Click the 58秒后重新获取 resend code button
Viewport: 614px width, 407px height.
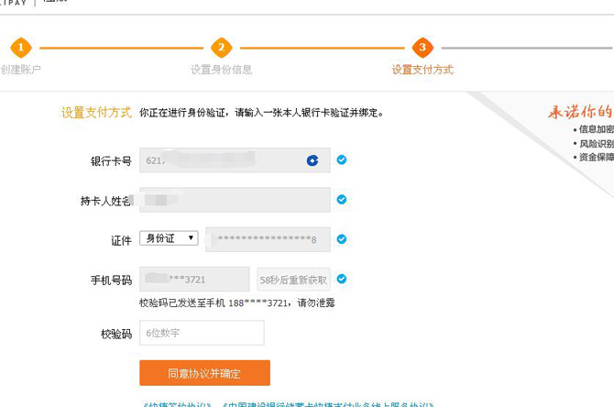293,280
